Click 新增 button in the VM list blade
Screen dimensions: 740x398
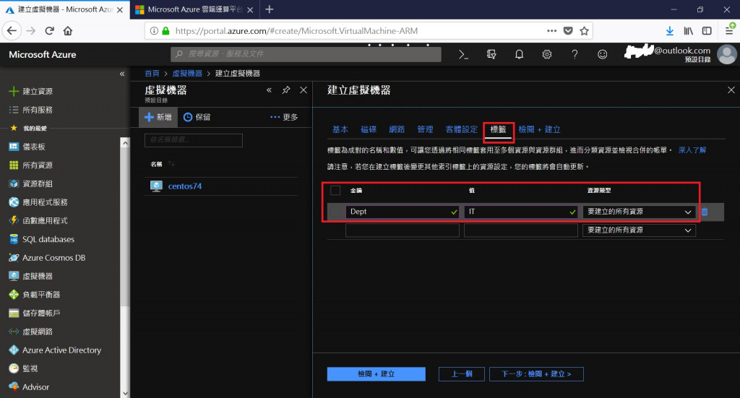[158, 117]
